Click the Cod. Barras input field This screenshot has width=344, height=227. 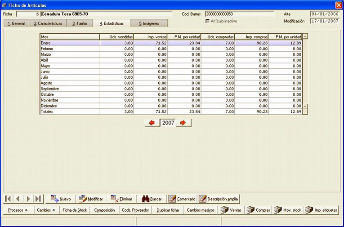click(240, 14)
